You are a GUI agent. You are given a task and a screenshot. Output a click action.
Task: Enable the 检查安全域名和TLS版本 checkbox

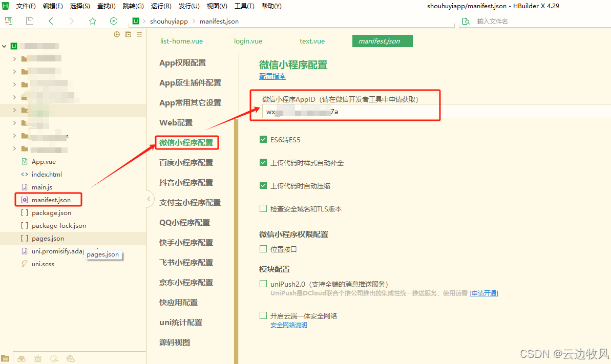pos(263,208)
